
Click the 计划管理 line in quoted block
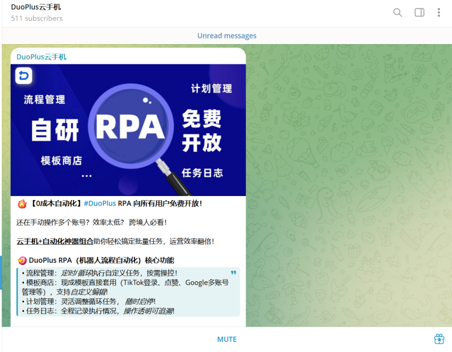point(89,302)
